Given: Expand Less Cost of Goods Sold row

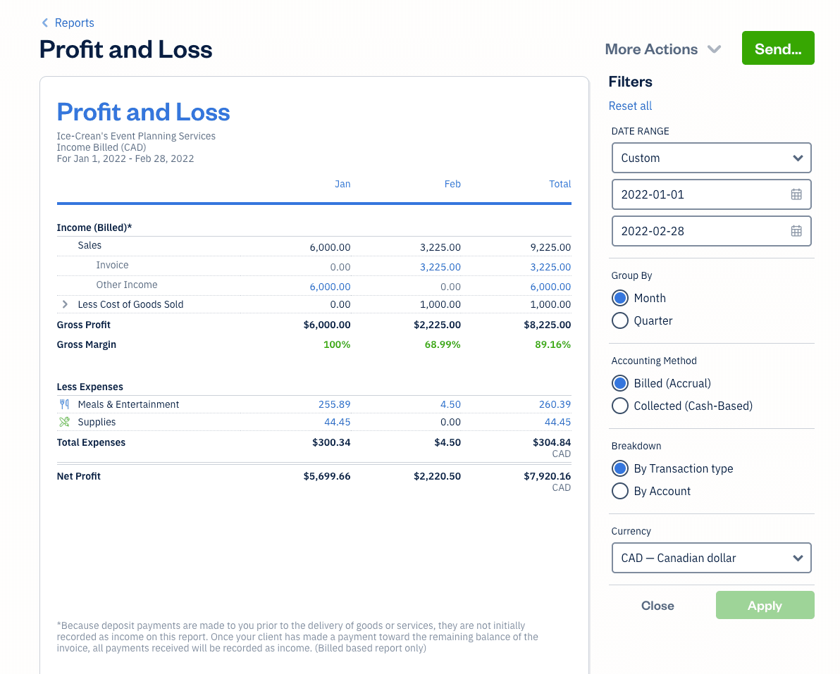Looking at the screenshot, I should [65, 304].
